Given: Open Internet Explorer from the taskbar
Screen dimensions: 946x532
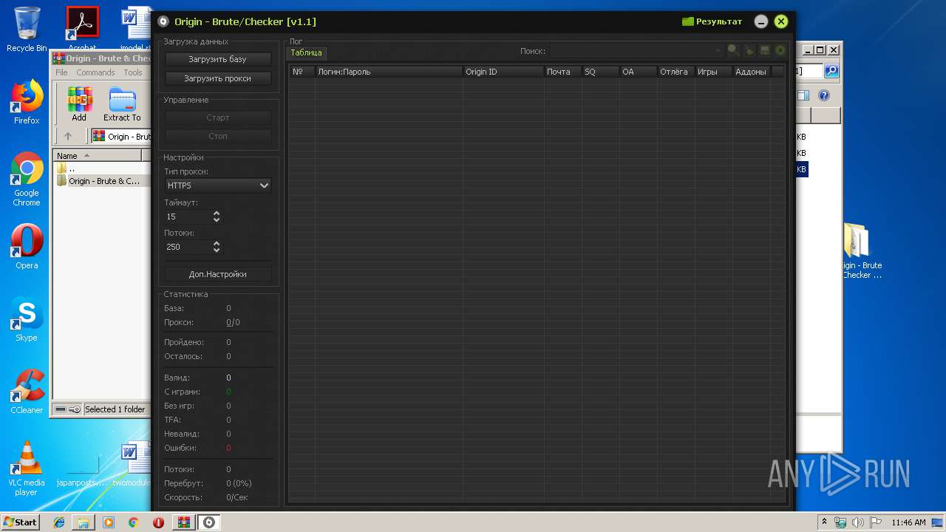Looking at the screenshot, I should click(58, 522).
